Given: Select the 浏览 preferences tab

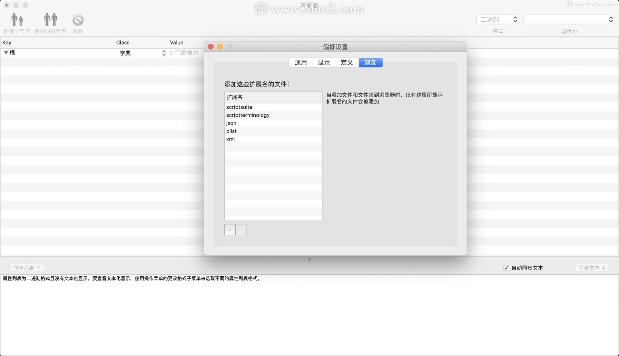Looking at the screenshot, I should (370, 62).
